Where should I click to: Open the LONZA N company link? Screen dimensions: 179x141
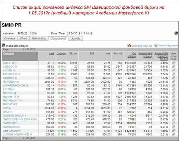(9, 89)
